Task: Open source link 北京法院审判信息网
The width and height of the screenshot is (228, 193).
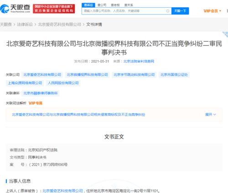Action: 139,61
